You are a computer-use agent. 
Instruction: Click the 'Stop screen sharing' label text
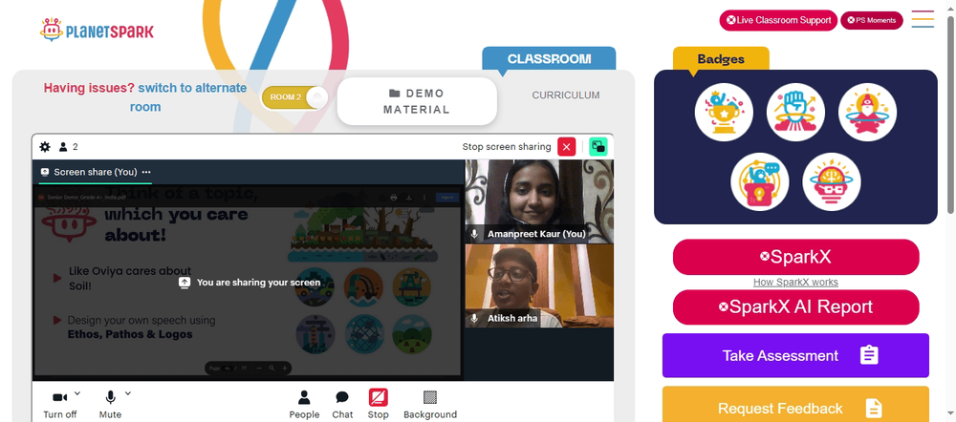click(506, 147)
